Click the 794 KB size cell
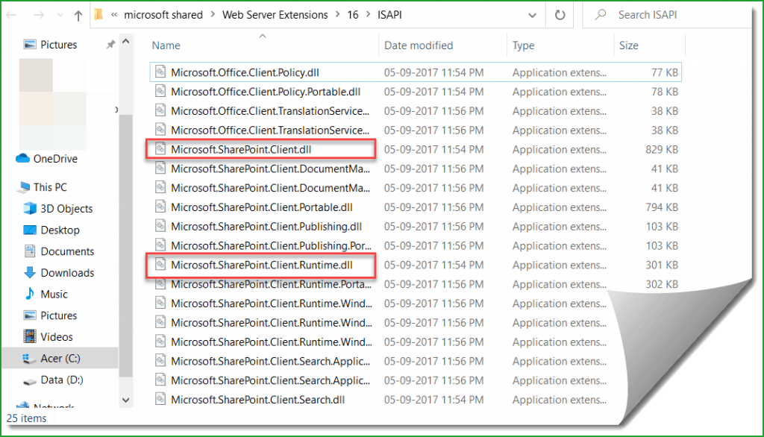 [662, 207]
